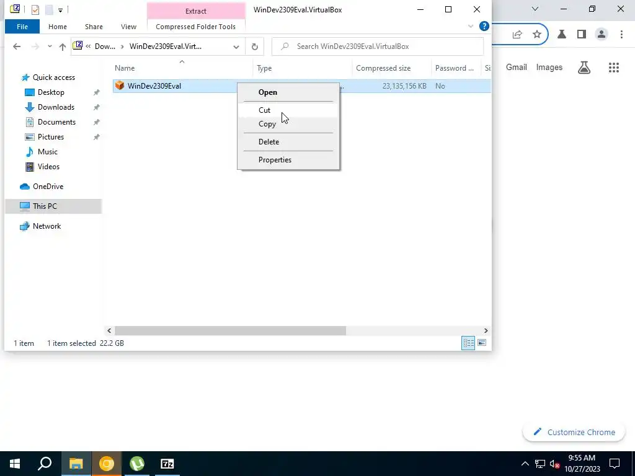
Task: Go up one folder level arrow
Action: coord(63,46)
